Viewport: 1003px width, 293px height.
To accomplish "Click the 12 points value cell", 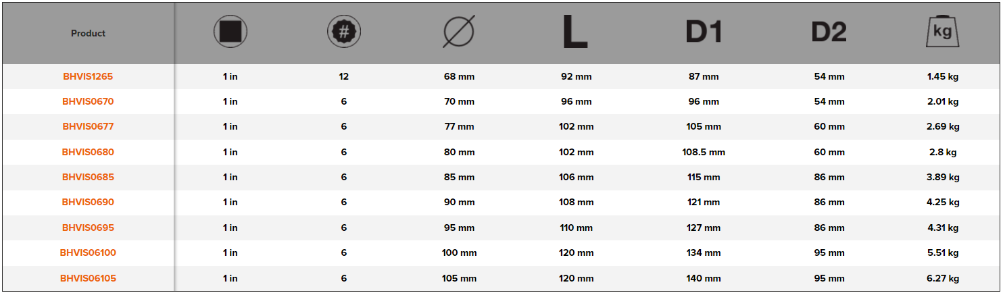I will [344, 76].
